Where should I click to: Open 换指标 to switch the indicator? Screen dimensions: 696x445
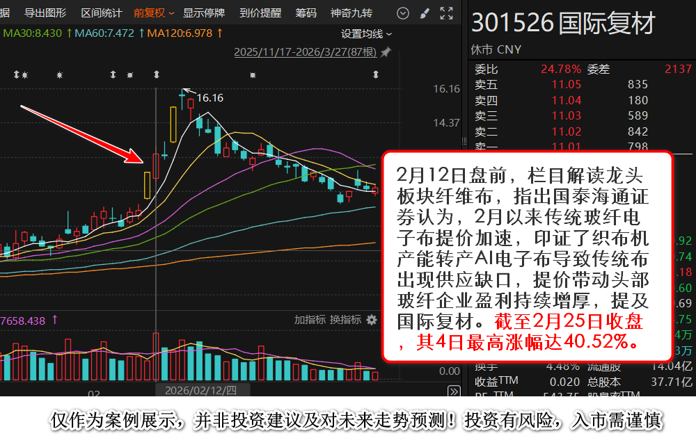click(345, 320)
